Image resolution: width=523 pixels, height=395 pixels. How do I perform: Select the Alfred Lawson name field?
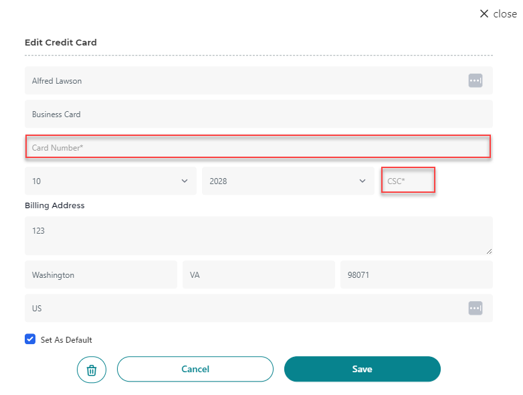241,80
